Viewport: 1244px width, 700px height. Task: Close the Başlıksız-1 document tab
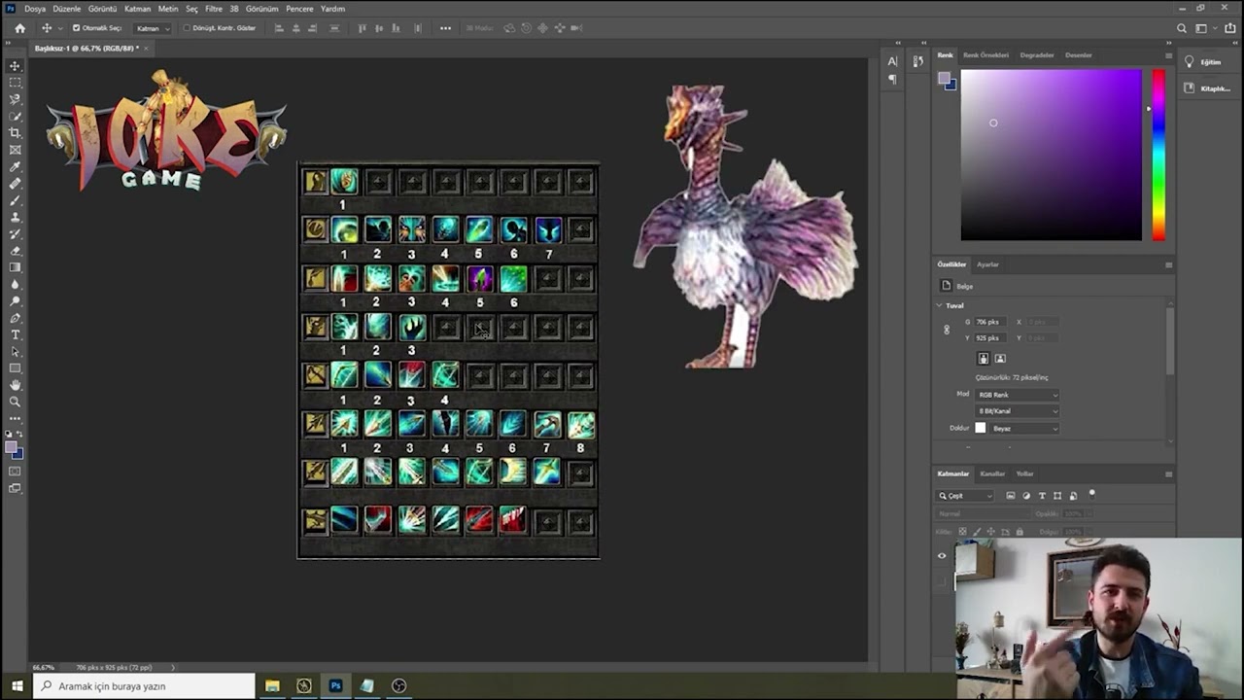(149, 48)
